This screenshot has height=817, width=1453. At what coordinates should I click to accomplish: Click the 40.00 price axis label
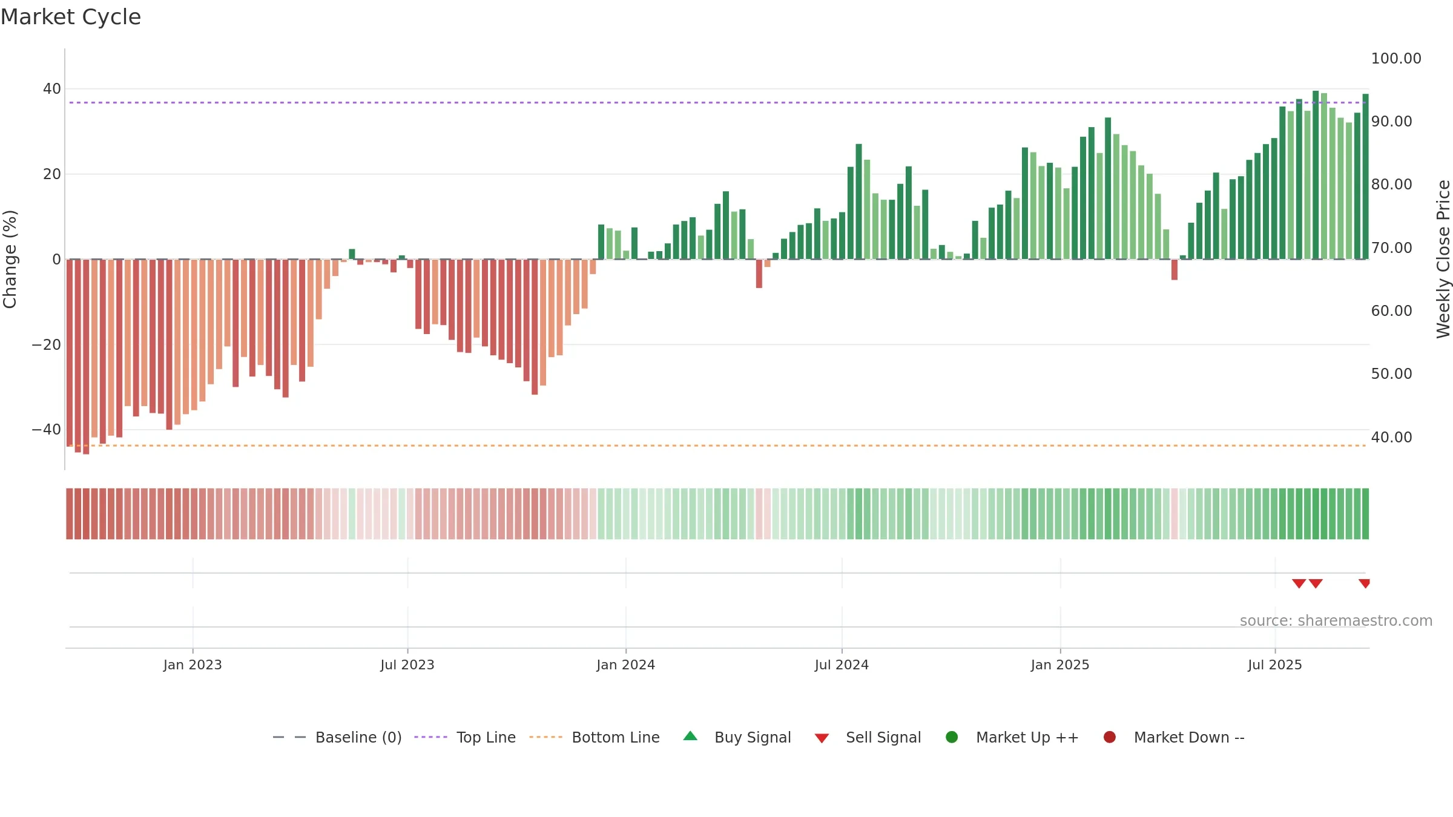pyautogui.click(x=1392, y=438)
